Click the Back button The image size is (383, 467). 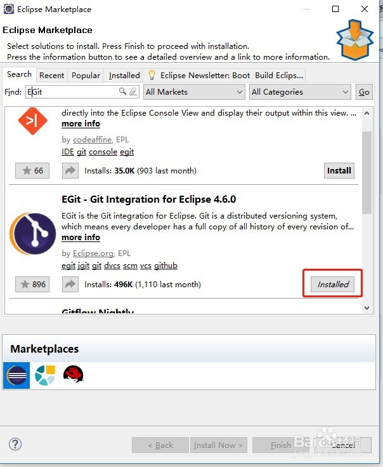160,445
